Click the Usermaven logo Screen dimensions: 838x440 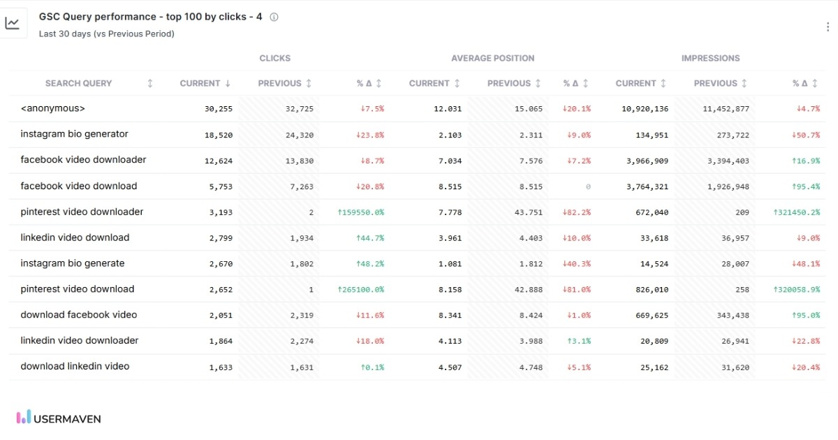59,418
